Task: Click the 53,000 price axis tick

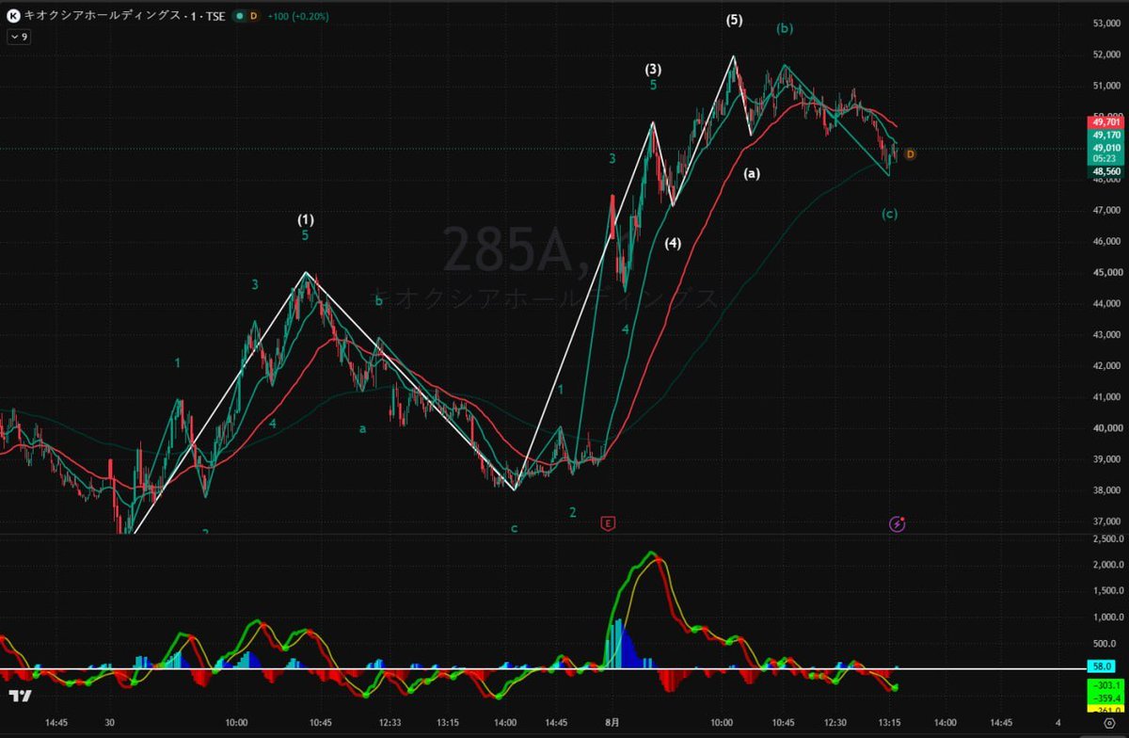Action: pos(1106,24)
